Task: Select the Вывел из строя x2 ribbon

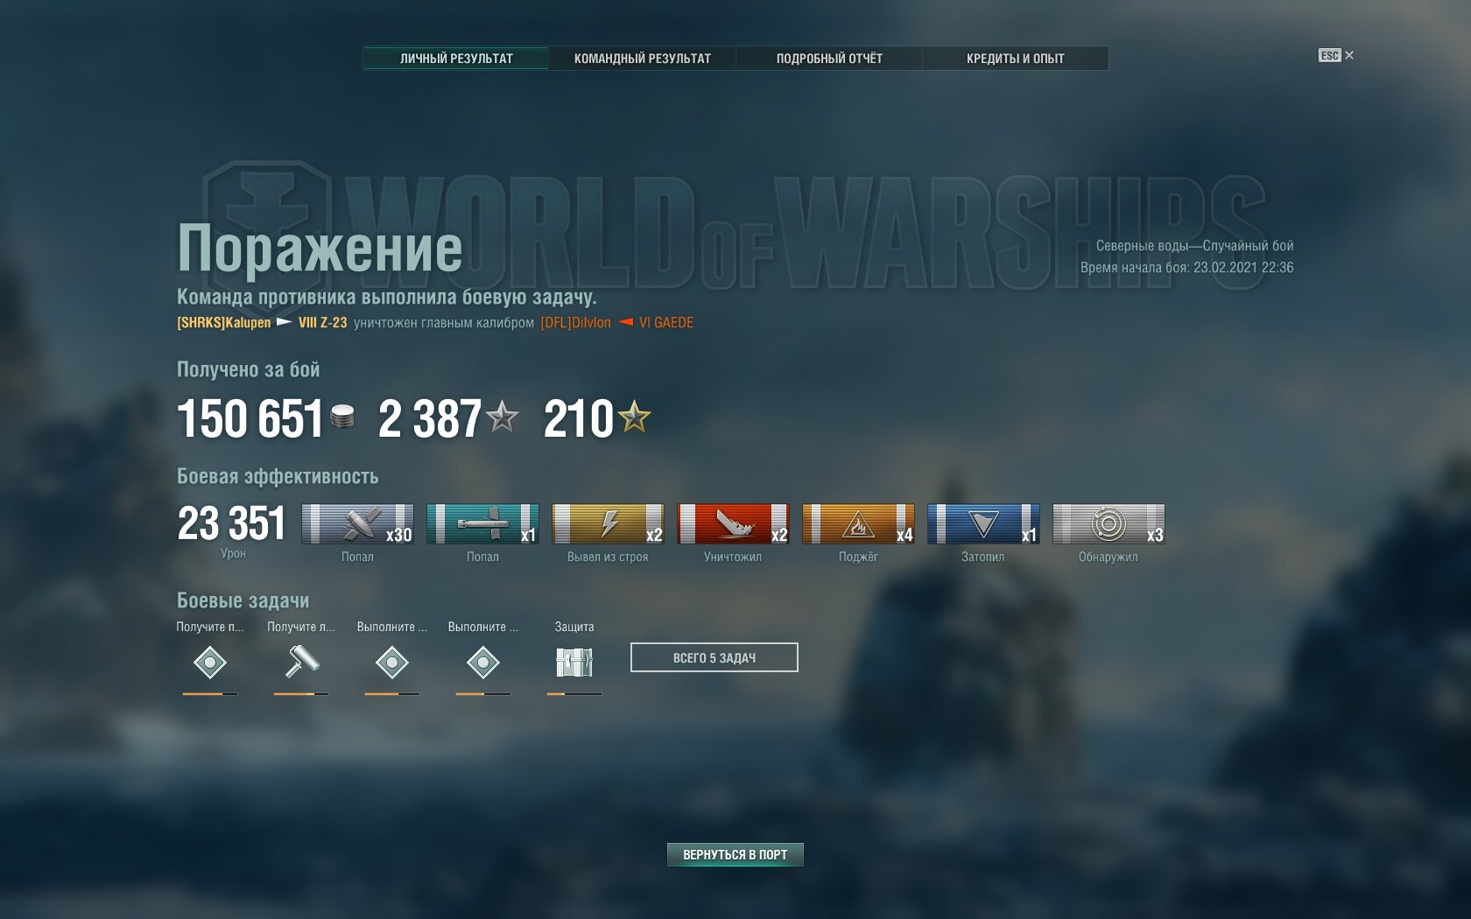Action: tap(608, 523)
